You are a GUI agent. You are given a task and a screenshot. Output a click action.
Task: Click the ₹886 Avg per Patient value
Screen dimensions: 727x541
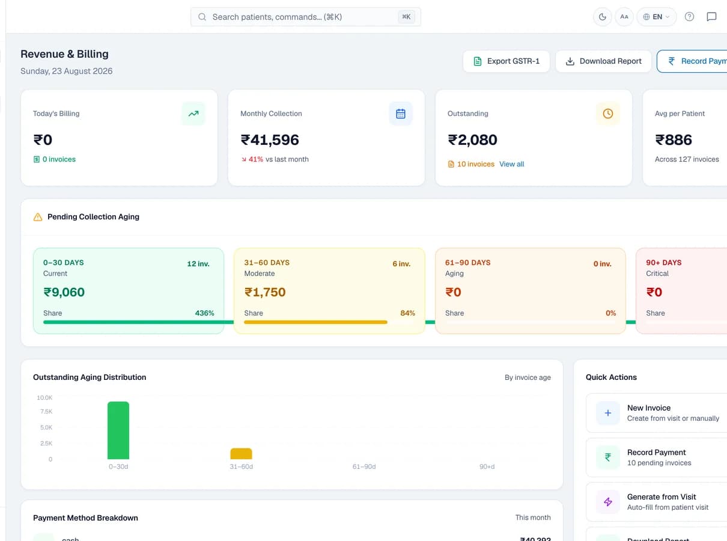(x=674, y=140)
